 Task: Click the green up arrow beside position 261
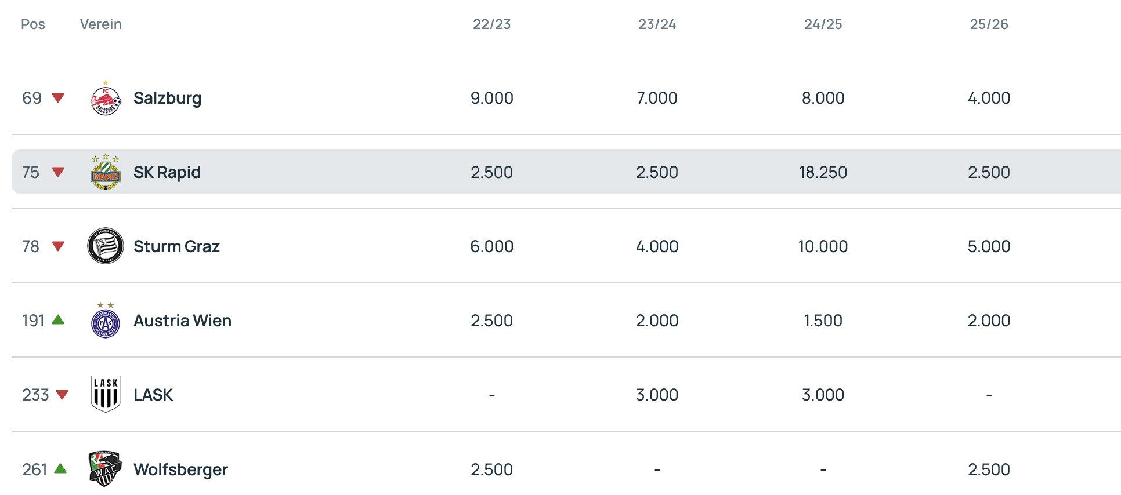click(x=60, y=468)
